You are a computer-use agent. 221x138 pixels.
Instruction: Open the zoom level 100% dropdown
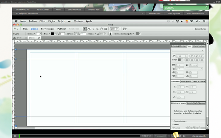[118, 29]
